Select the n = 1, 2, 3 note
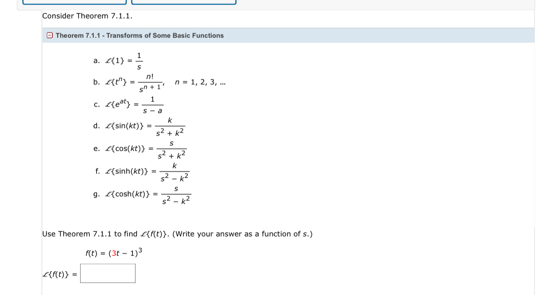Viewport: 544px width, 295px height. (200, 82)
